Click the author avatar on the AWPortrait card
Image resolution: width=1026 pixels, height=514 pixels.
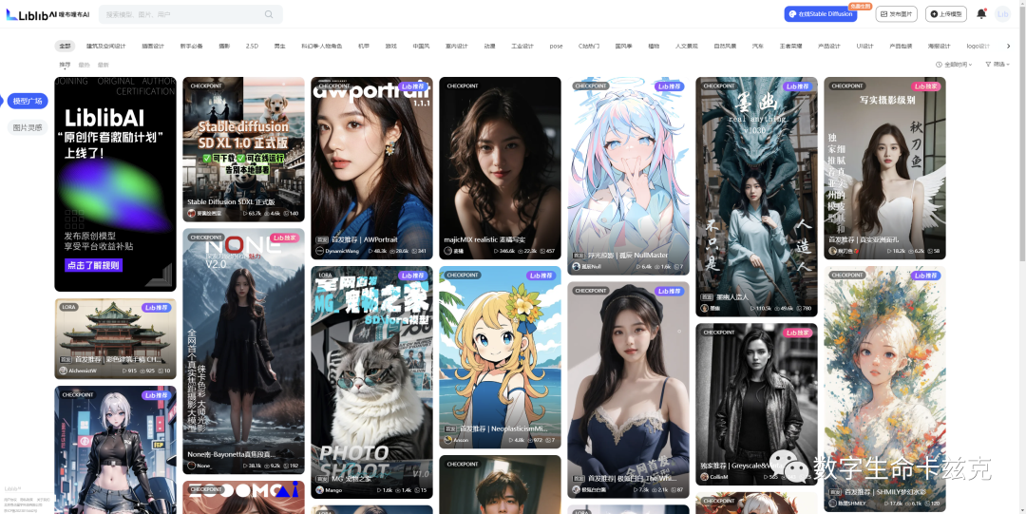pyautogui.click(x=320, y=251)
